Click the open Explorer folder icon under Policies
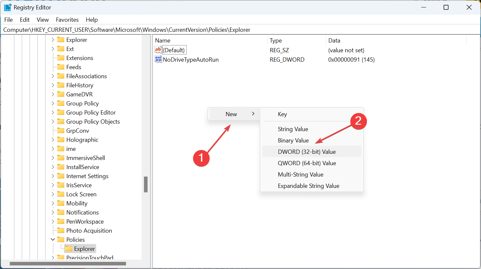The width and height of the screenshot is (481, 269). tap(68, 249)
